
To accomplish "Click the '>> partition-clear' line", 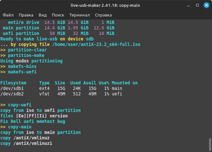I will pos(24,50).
